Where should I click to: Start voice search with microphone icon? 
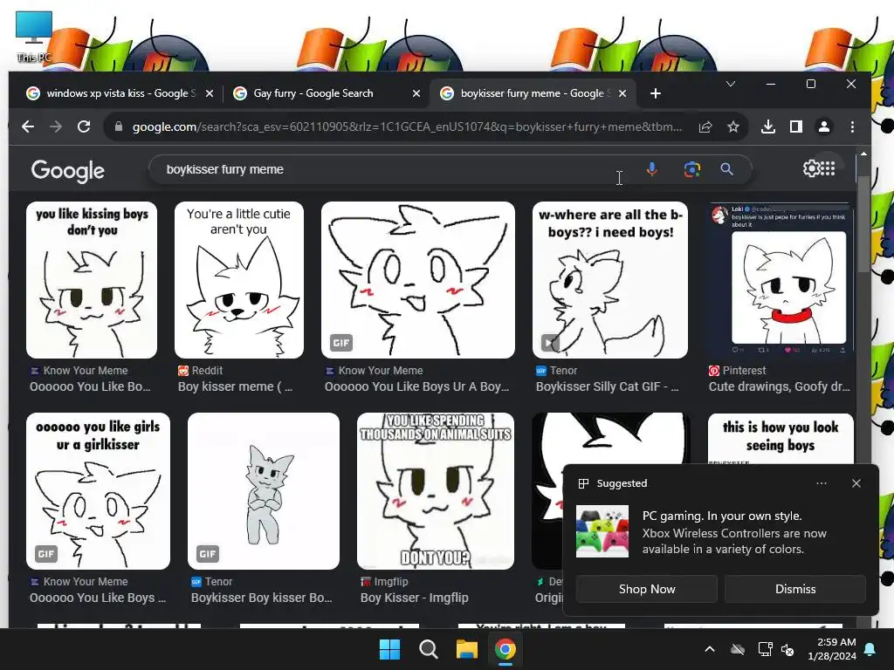pos(651,169)
